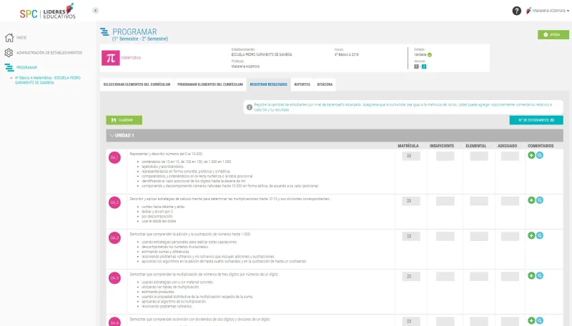This screenshot has height=326, width=572.
Task: Click the OA_2 pink badge
Action: (114, 202)
